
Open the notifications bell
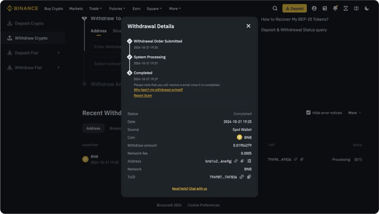[x=335, y=8]
